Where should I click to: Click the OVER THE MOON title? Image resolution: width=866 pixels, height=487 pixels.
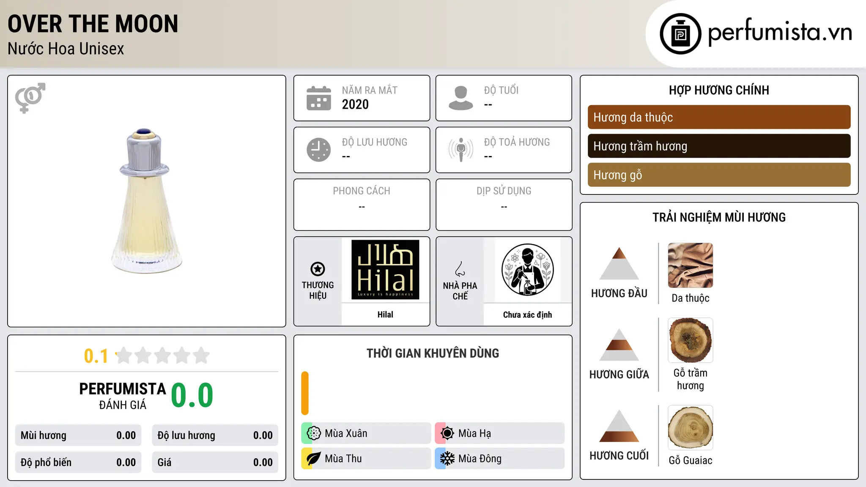point(93,24)
